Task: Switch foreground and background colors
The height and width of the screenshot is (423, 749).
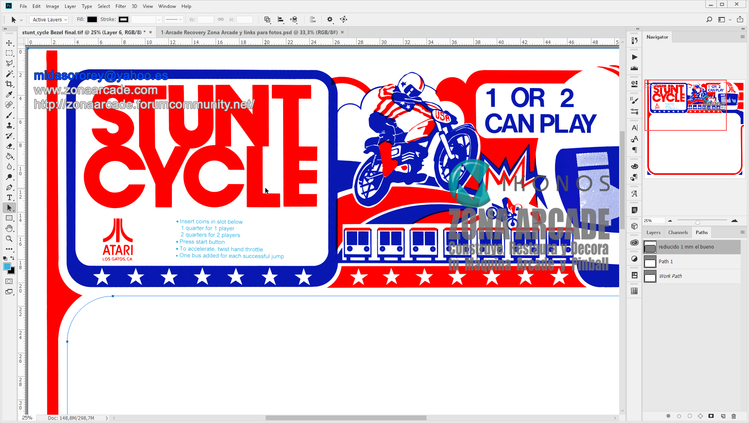Action: (x=12, y=258)
